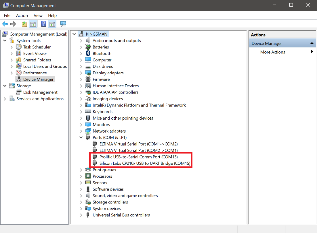Viewport: 317px width, 233px height.
Task: Collapse the System Tools tree node
Action: (5, 40)
